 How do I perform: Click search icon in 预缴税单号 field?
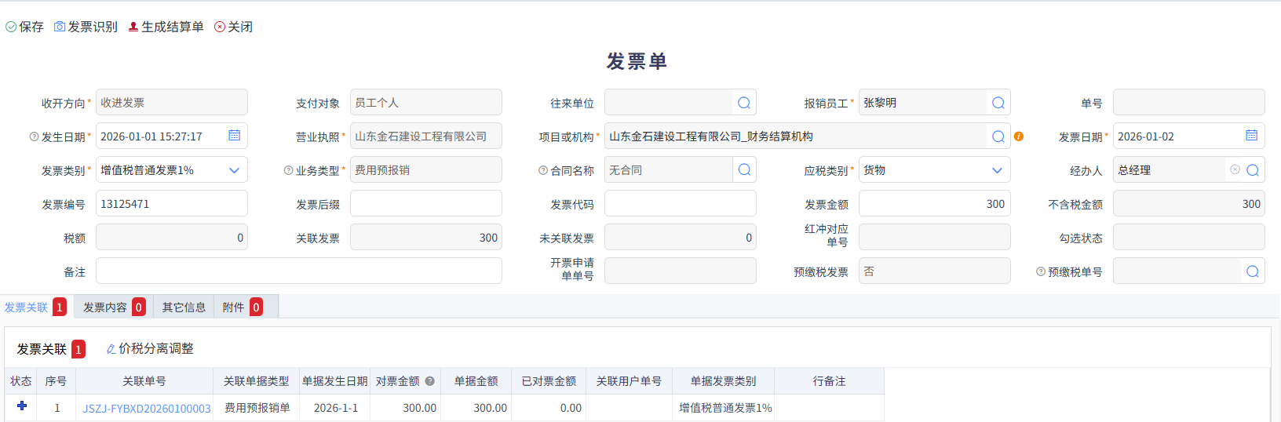tap(1252, 271)
